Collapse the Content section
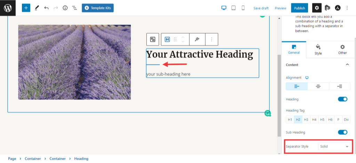356x163 pixels. pyautogui.click(x=347, y=65)
